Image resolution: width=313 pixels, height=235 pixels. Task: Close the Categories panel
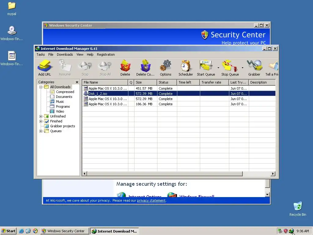click(77, 82)
